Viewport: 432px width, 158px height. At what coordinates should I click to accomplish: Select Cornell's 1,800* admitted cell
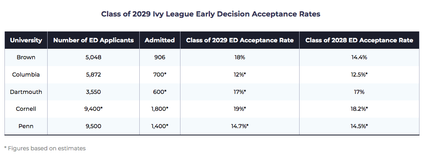(x=160, y=109)
